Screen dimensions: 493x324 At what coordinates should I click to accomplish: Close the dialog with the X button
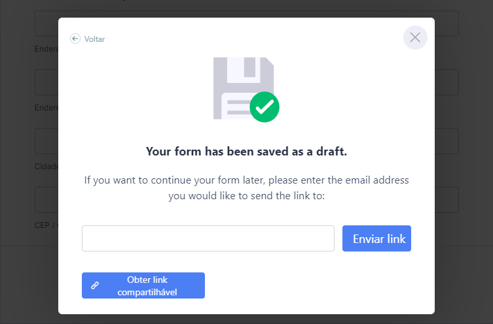point(415,37)
